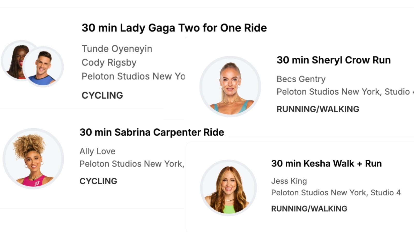Click the Cody Rigsby instructor name
The image size is (414, 232).
[109, 63]
